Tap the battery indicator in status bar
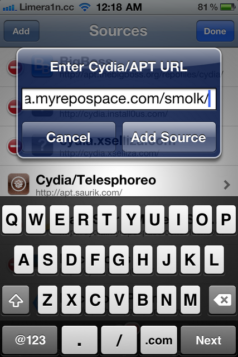Screen dimensions: 238x357 228,7
